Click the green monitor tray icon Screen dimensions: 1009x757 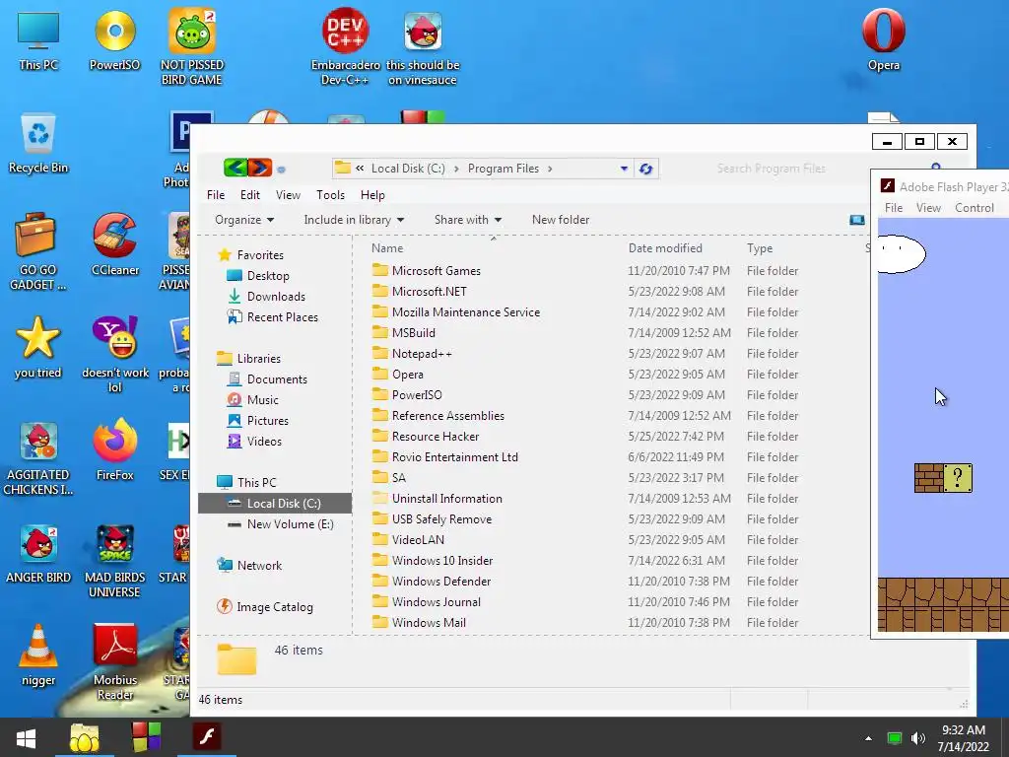895,738
